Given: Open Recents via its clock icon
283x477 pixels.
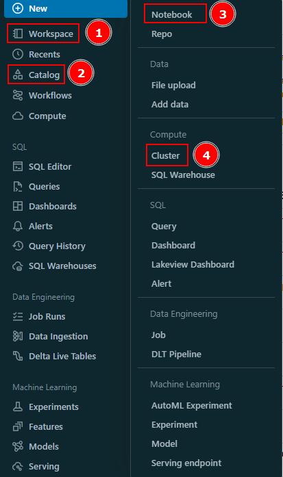Looking at the screenshot, I should pyautogui.click(x=18, y=54).
